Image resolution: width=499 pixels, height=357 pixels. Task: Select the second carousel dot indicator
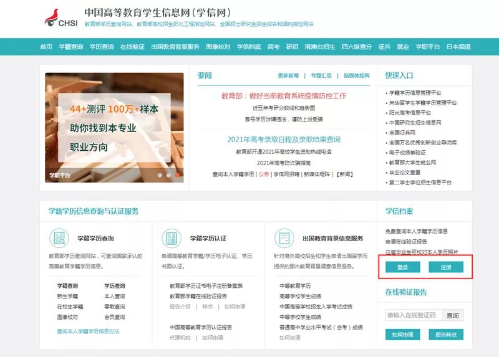click(x=168, y=175)
